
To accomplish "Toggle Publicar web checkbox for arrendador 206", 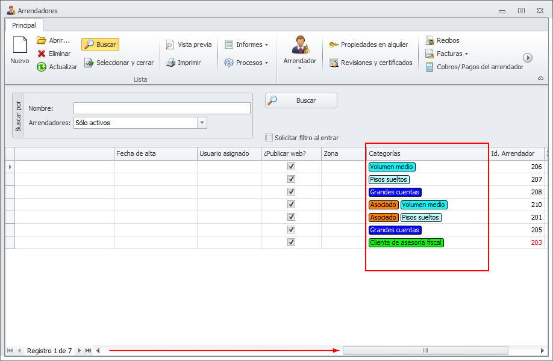I will point(291,166).
